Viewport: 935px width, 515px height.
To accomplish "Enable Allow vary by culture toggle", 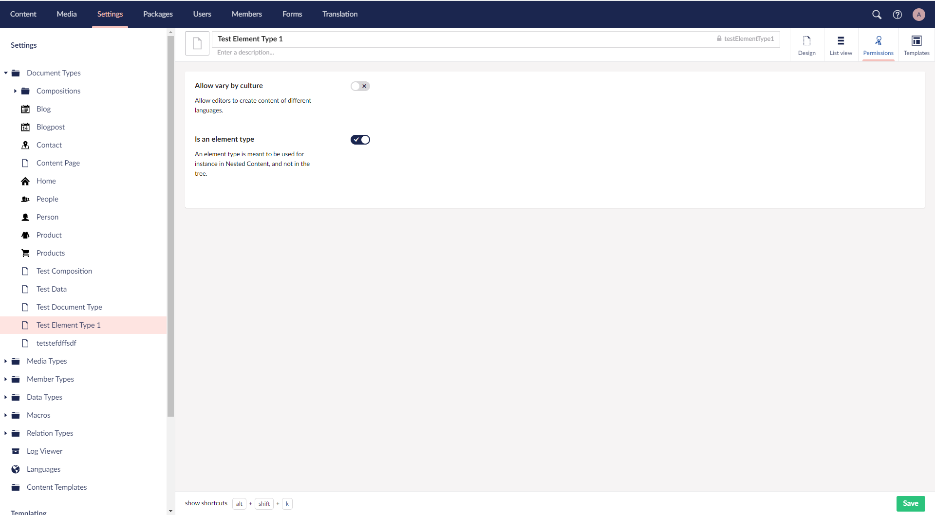I will 360,86.
